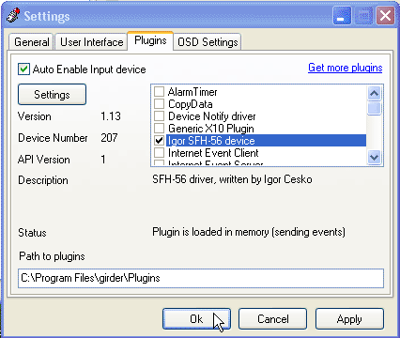Go to the OSD Settings tab
Viewport: 400px width, 338px height.
208,42
